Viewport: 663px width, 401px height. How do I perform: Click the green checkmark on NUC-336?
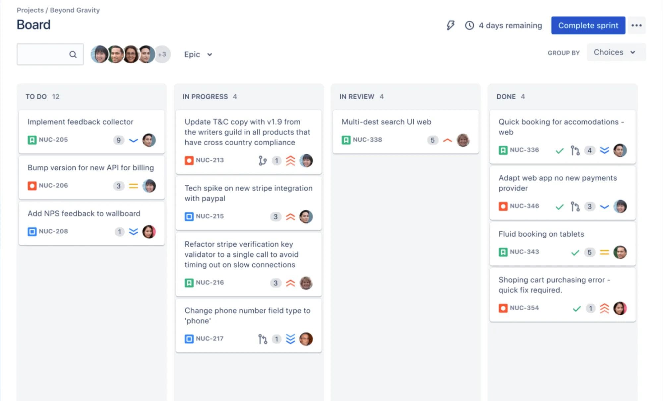[x=559, y=151]
